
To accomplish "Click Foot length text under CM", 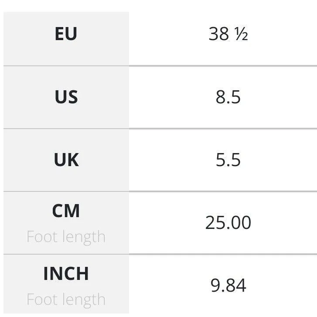I will pos(66,237).
